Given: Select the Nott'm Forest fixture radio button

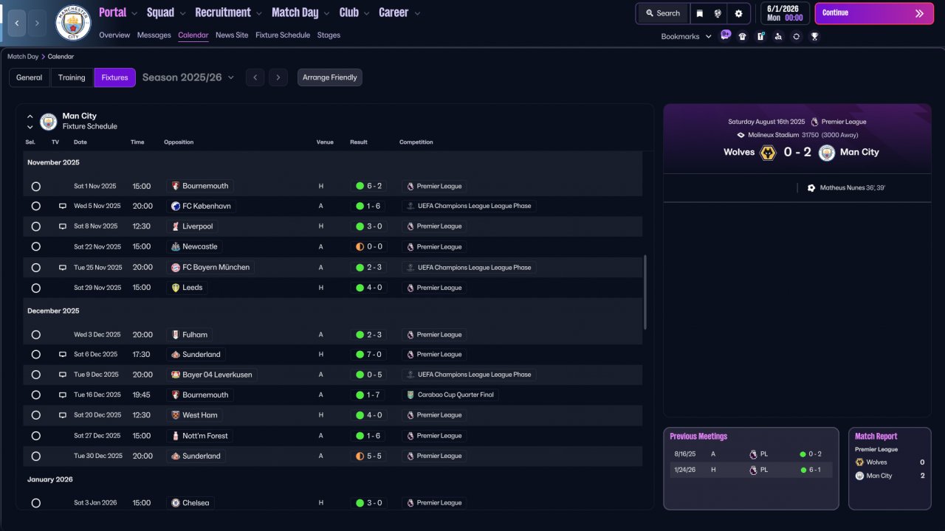Looking at the screenshot, I should (x=35, y=436).
